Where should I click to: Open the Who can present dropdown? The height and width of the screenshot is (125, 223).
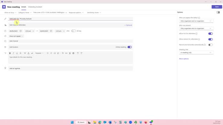pos(196,28)
